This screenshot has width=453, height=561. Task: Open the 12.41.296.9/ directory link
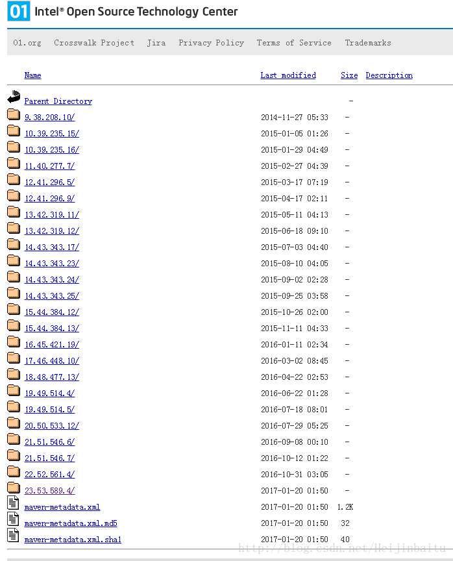(50, 199)
